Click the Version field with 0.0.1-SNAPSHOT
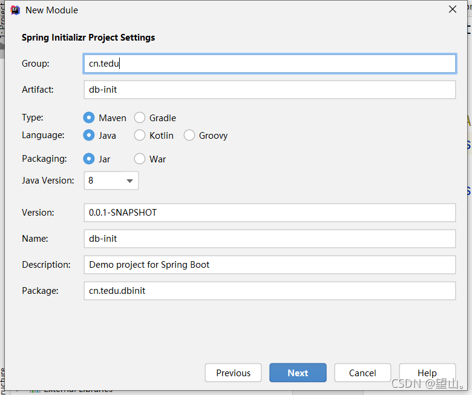472x395 pixels. [270, 213]
